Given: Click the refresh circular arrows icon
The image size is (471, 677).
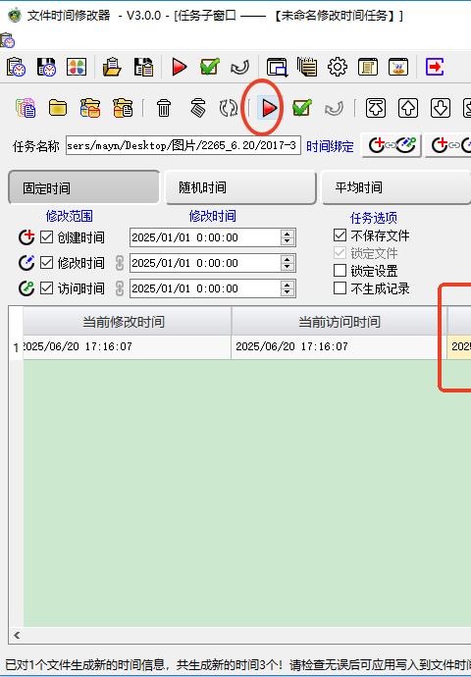Looking at the screenshot, I should [x=229, y=108].
